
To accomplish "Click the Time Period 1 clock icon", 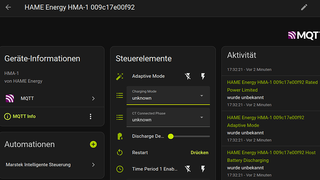I will click(x=120, y=169).
